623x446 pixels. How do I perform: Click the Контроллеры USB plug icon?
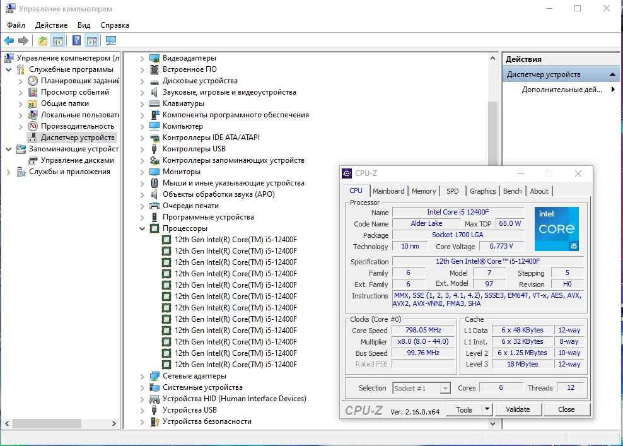tap(154, 149)
